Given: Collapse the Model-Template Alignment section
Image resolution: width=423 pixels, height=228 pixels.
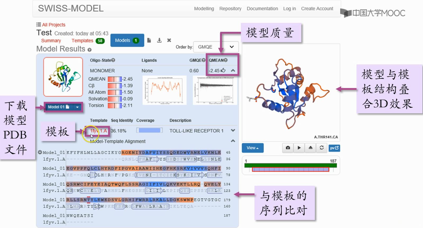Looking at the screenshot, I should tap(233, 141).
